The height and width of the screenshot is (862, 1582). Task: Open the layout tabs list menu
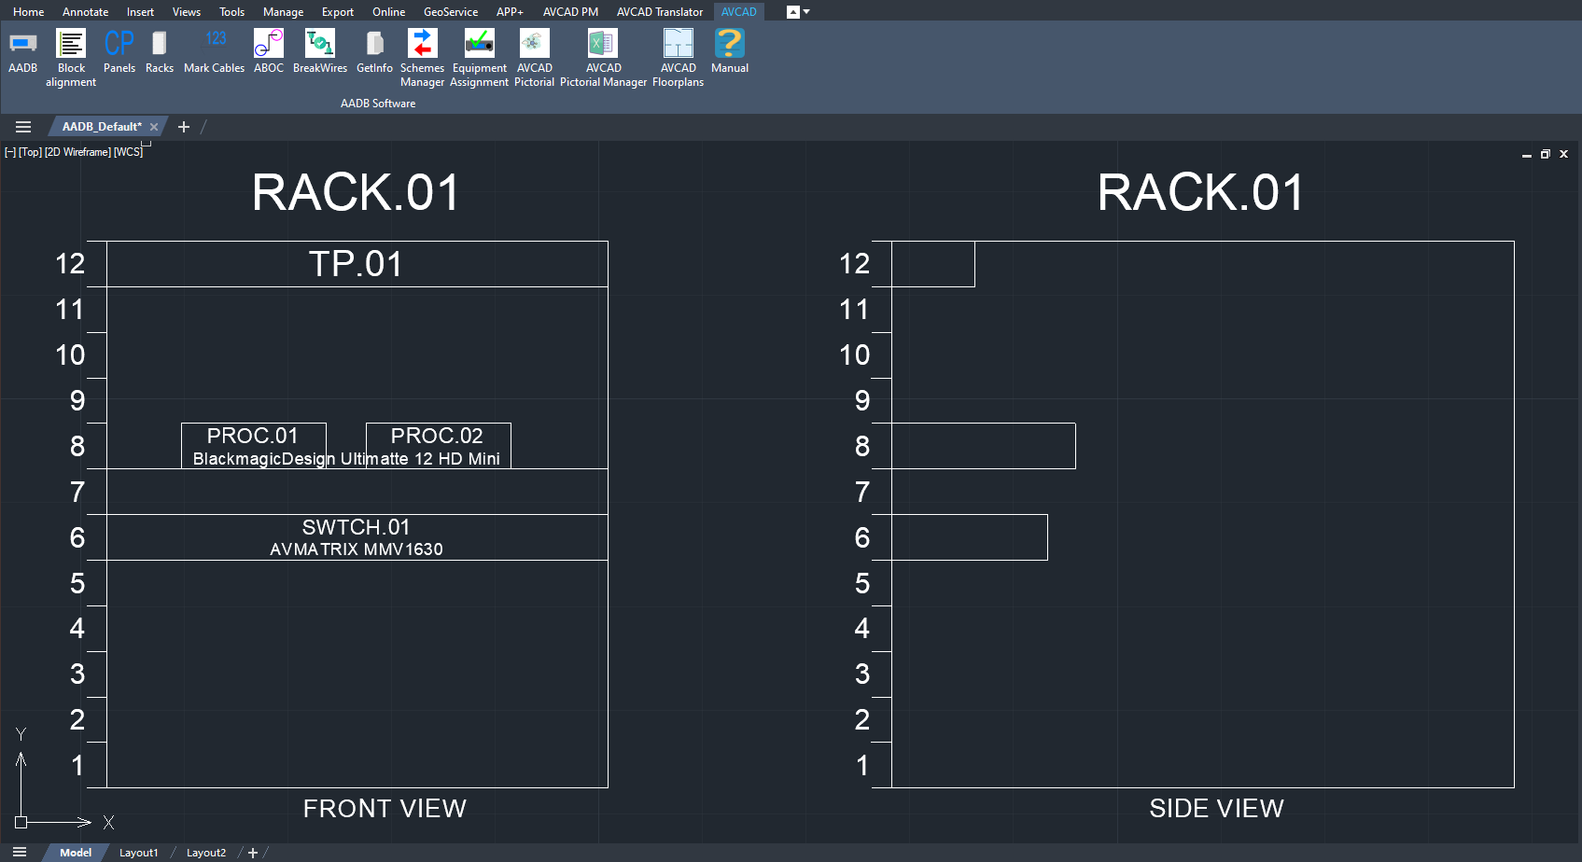click(x=20, y=853)
